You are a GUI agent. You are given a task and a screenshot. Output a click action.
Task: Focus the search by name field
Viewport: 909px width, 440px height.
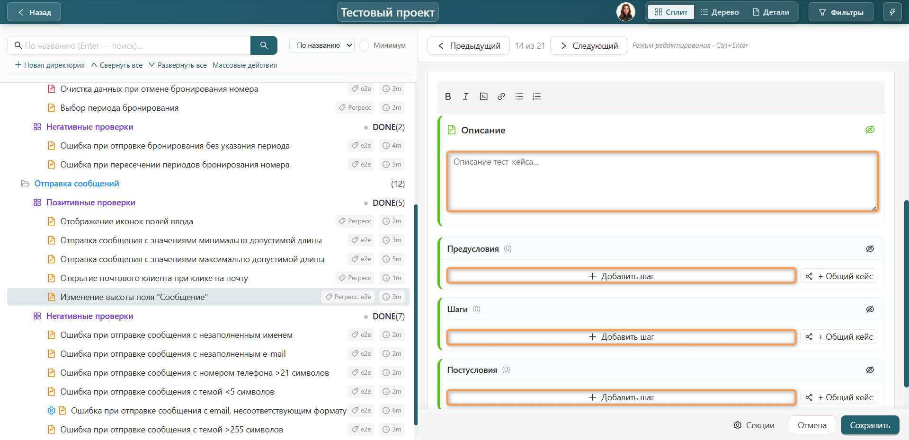click(129, 45)
